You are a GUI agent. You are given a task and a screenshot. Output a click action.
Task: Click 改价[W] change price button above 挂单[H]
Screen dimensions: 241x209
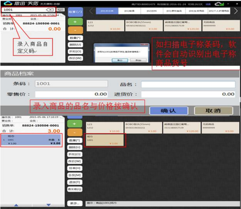tap(75, 161)
